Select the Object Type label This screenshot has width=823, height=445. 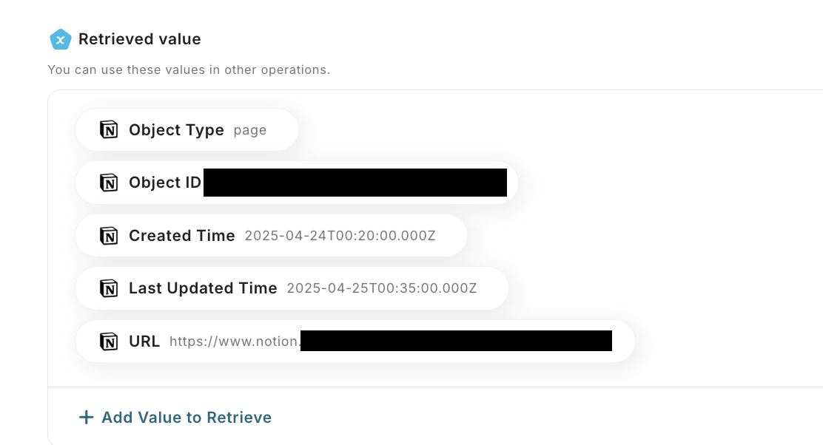pos(176,130)
